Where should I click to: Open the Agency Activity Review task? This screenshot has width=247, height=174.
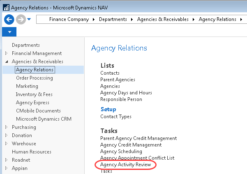pos(125,165)
